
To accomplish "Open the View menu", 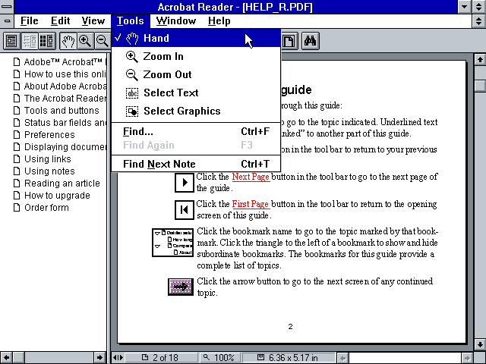I will (x=93, y=21).
